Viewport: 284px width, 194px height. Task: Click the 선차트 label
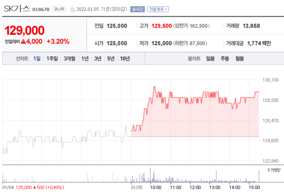(22, 58)
